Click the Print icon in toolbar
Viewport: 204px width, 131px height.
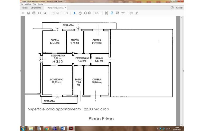click(34, 13)
